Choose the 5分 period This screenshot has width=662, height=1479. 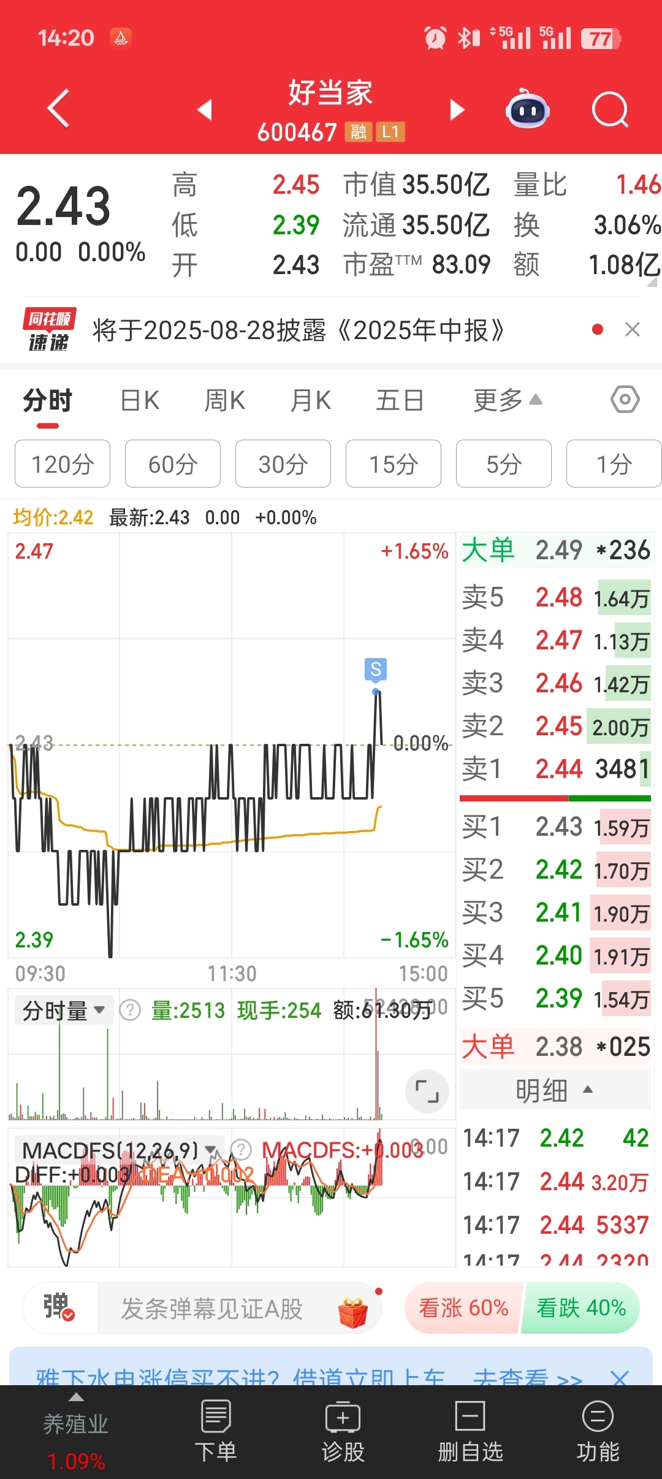504,464
